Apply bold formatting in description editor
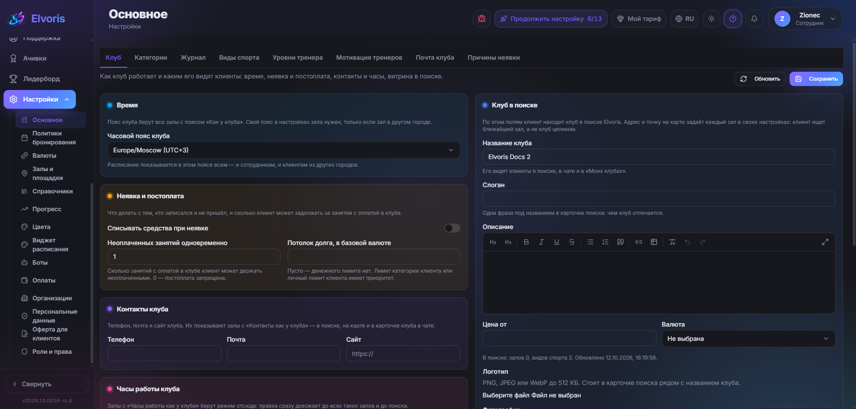Screen dimensions: 856x409 (x=526, y=242)
